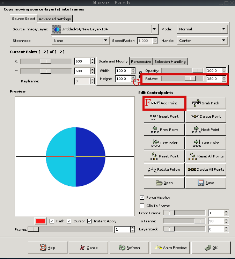Go to Next Point
Image resolution: width=235 pixels, height=259 pixels.
206,129
